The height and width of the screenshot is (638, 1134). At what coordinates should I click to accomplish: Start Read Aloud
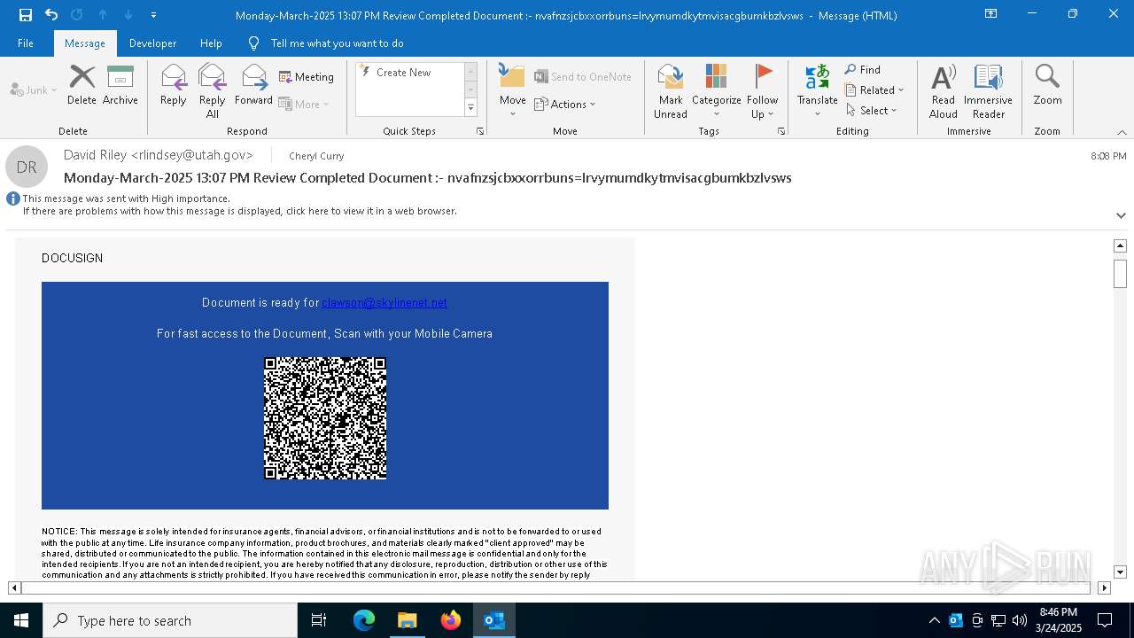click(944, 91)
